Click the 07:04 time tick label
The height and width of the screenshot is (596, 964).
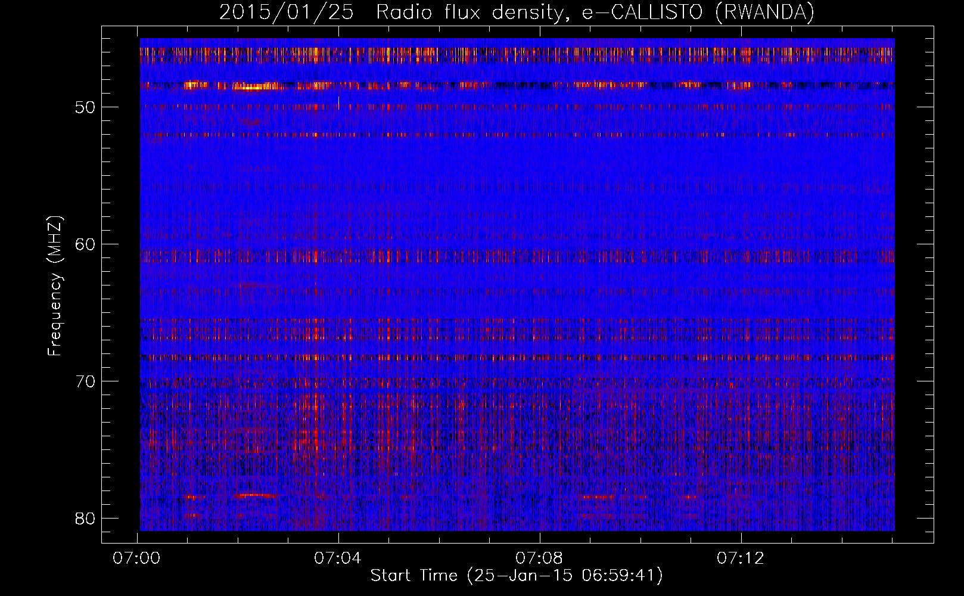[338, 558]
